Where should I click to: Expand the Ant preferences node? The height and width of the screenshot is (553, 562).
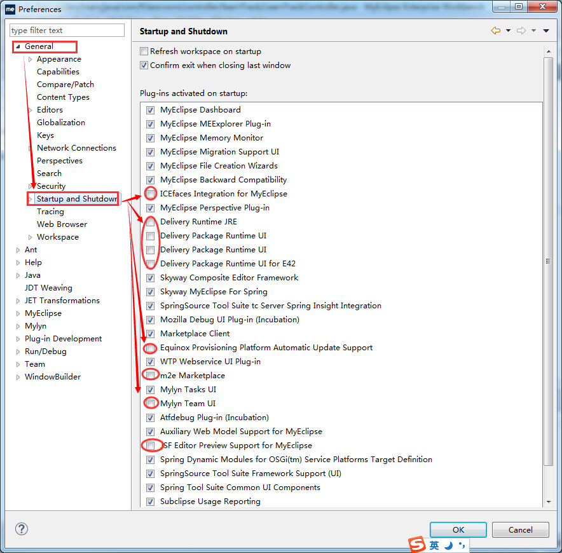pos(18,250)
